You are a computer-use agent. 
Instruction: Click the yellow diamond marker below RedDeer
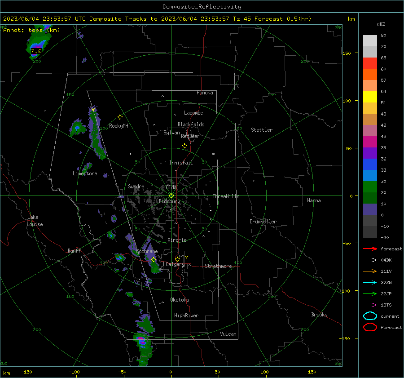pos(184,146)
